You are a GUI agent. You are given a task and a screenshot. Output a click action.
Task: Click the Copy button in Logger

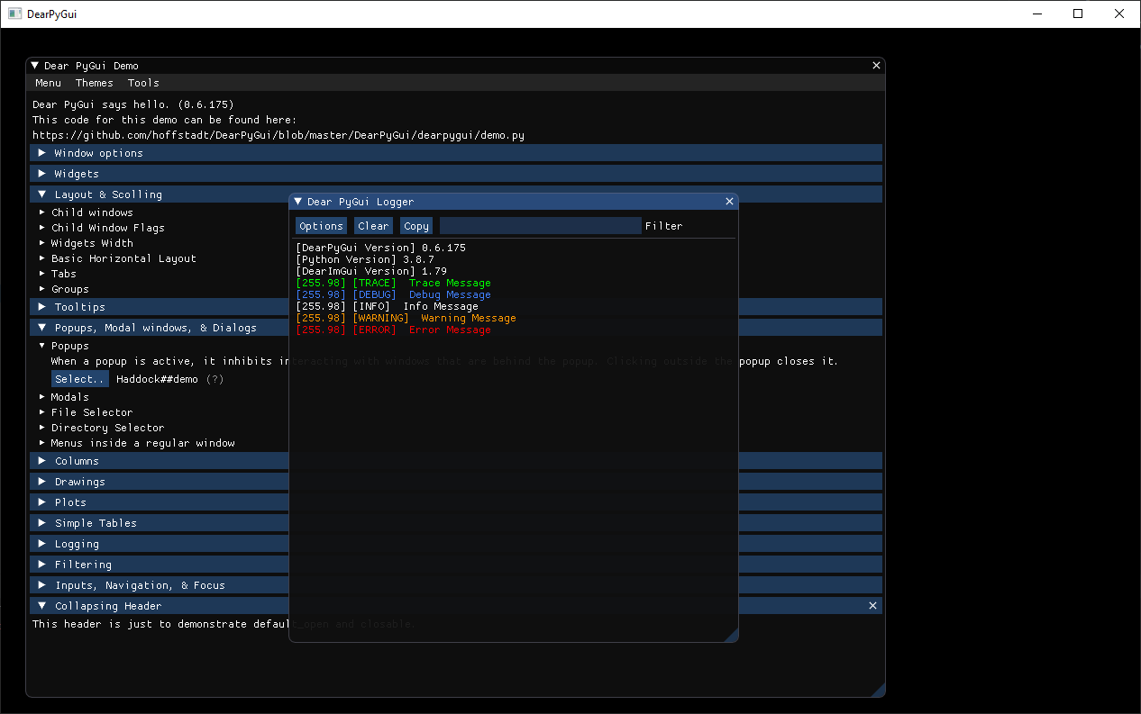coord(416,226)
